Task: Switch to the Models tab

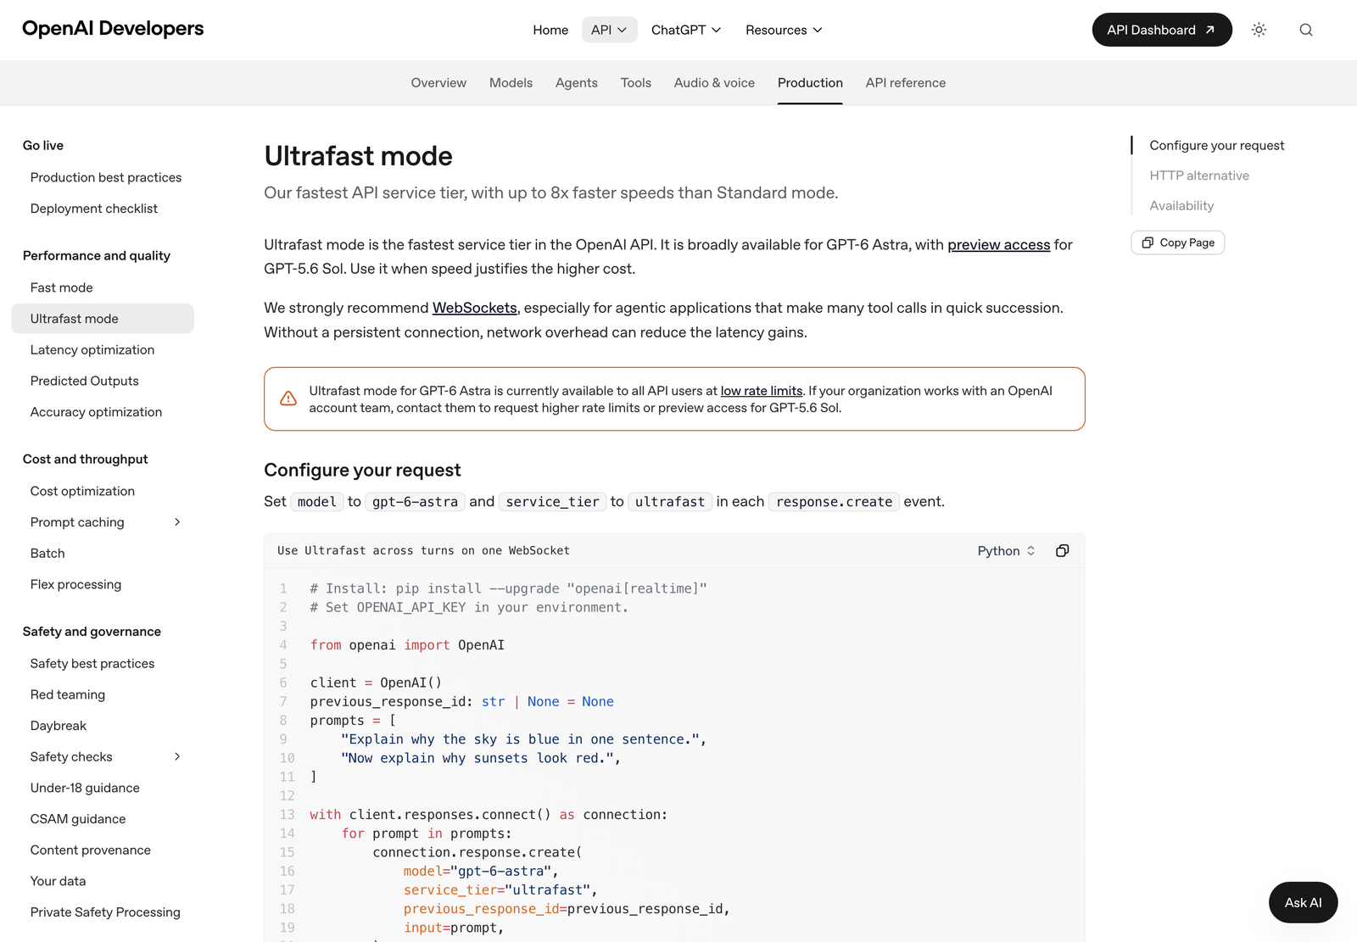Action: pos(511,83)
